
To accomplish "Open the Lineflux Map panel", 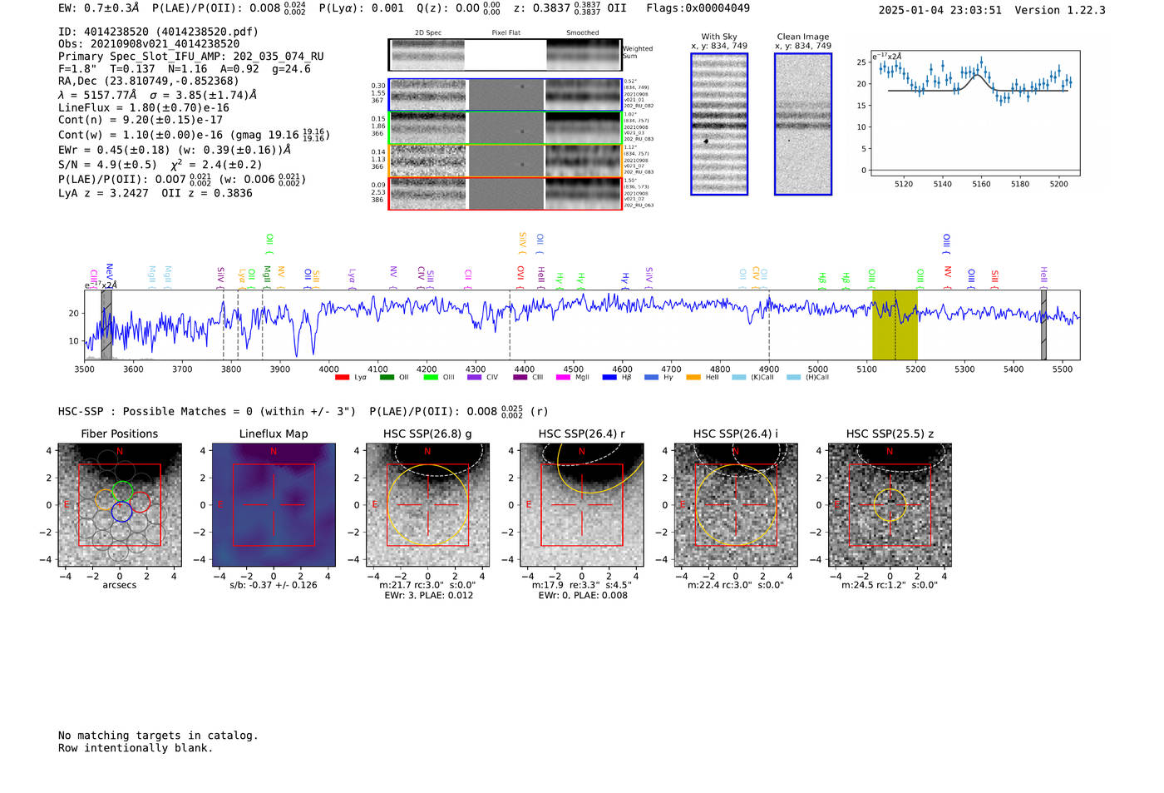I will tap(274, 505).
